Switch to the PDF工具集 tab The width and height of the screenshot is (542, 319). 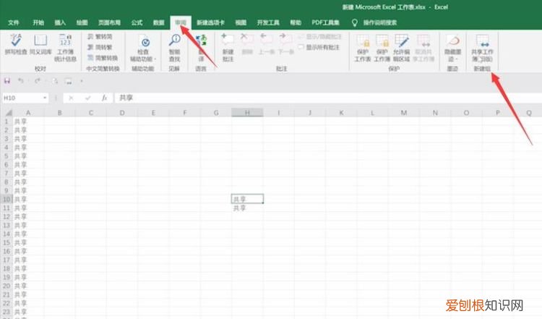point(325,22)
